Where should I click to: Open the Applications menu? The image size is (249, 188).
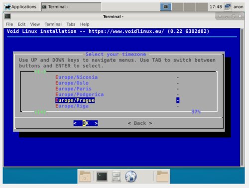[20, 7]
